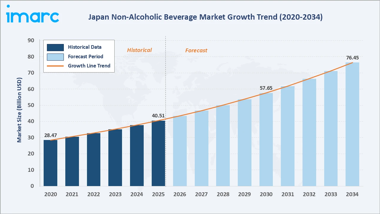Screen dimensions: 380x214
Task: Click the x-axis label 2034
Action: click(x=352, y=194)
